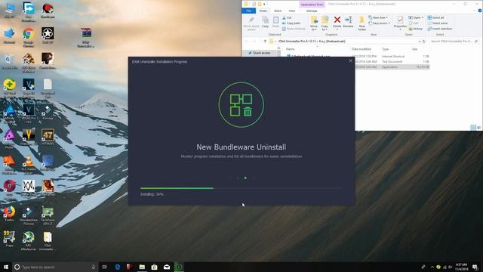Select the highlighted third slide indicator dot
This screenshot has width=483, height=272.
click(x=245, y=178)
